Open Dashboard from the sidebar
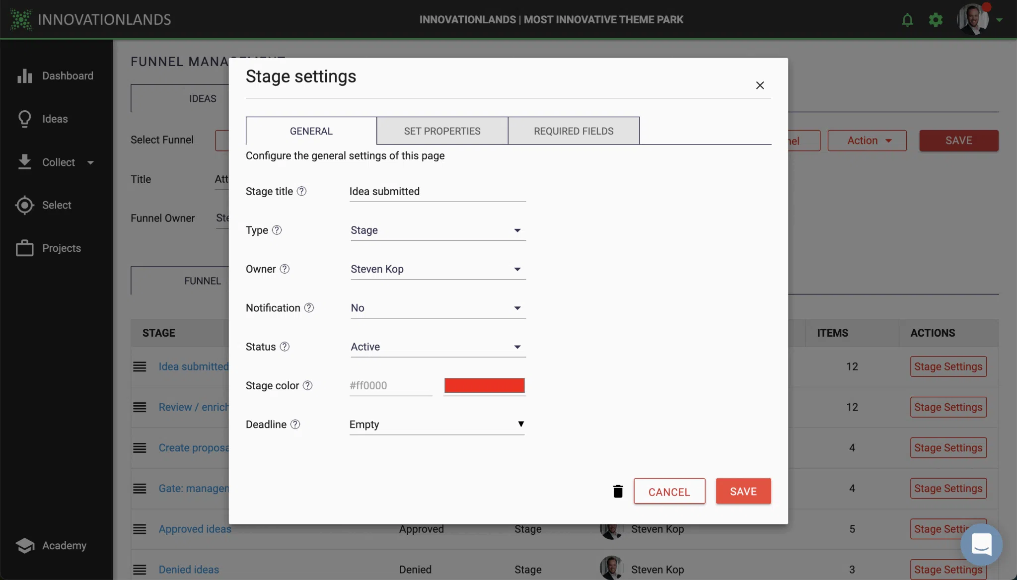Screen dimensions: 1017x580 55,76
